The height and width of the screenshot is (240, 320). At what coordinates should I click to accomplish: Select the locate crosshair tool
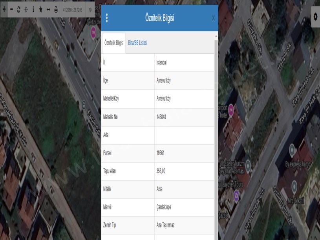26,9
